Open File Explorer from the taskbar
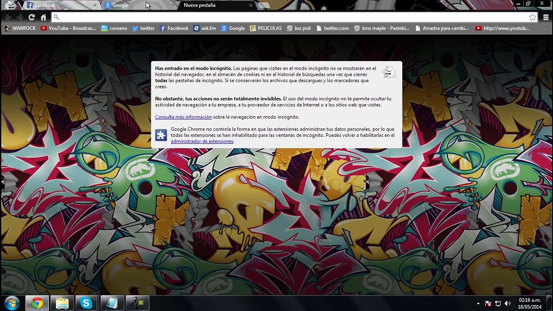 tap(62, 303)
